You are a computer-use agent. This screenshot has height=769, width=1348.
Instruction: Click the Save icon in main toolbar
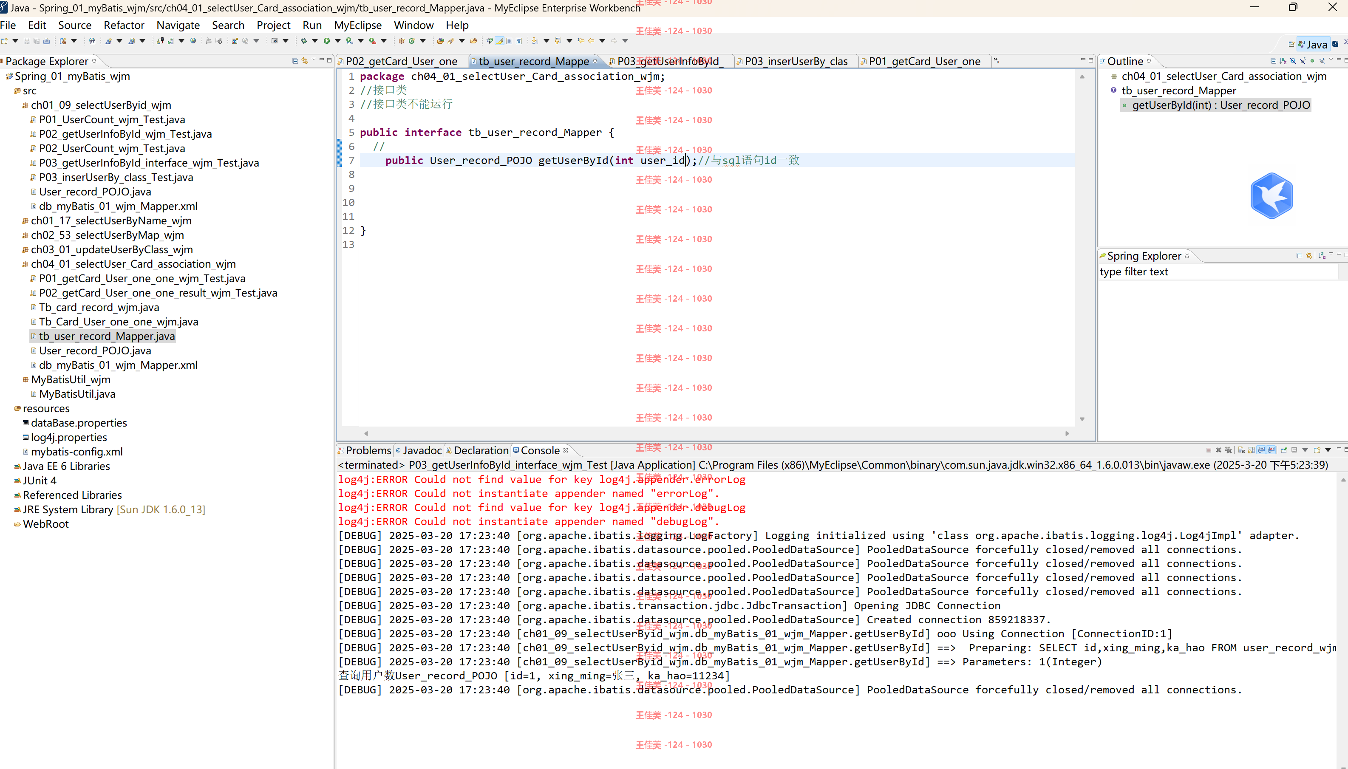(26, 41)
